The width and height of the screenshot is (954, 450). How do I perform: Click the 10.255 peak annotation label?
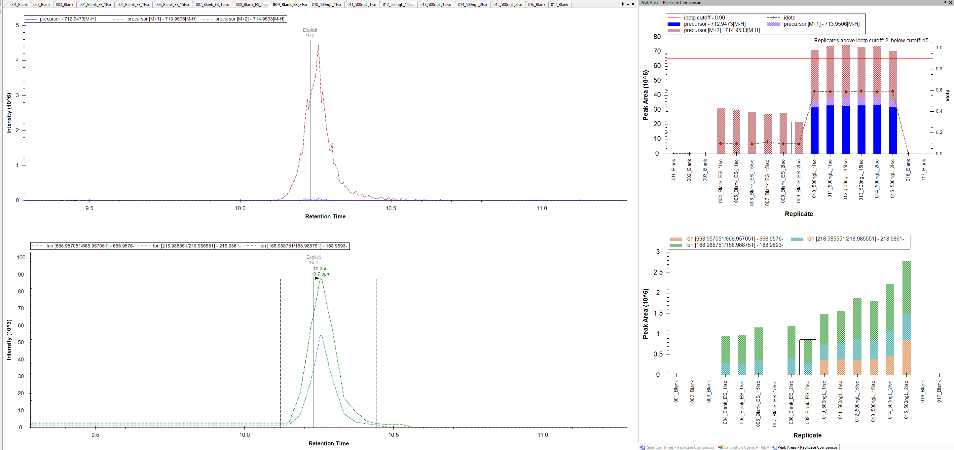tap(320, 269)
